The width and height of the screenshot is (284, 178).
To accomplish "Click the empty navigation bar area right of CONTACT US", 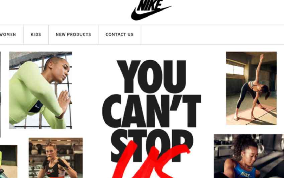I will (212, 35).
